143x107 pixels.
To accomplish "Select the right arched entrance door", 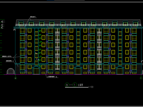I will pos(120,70).
